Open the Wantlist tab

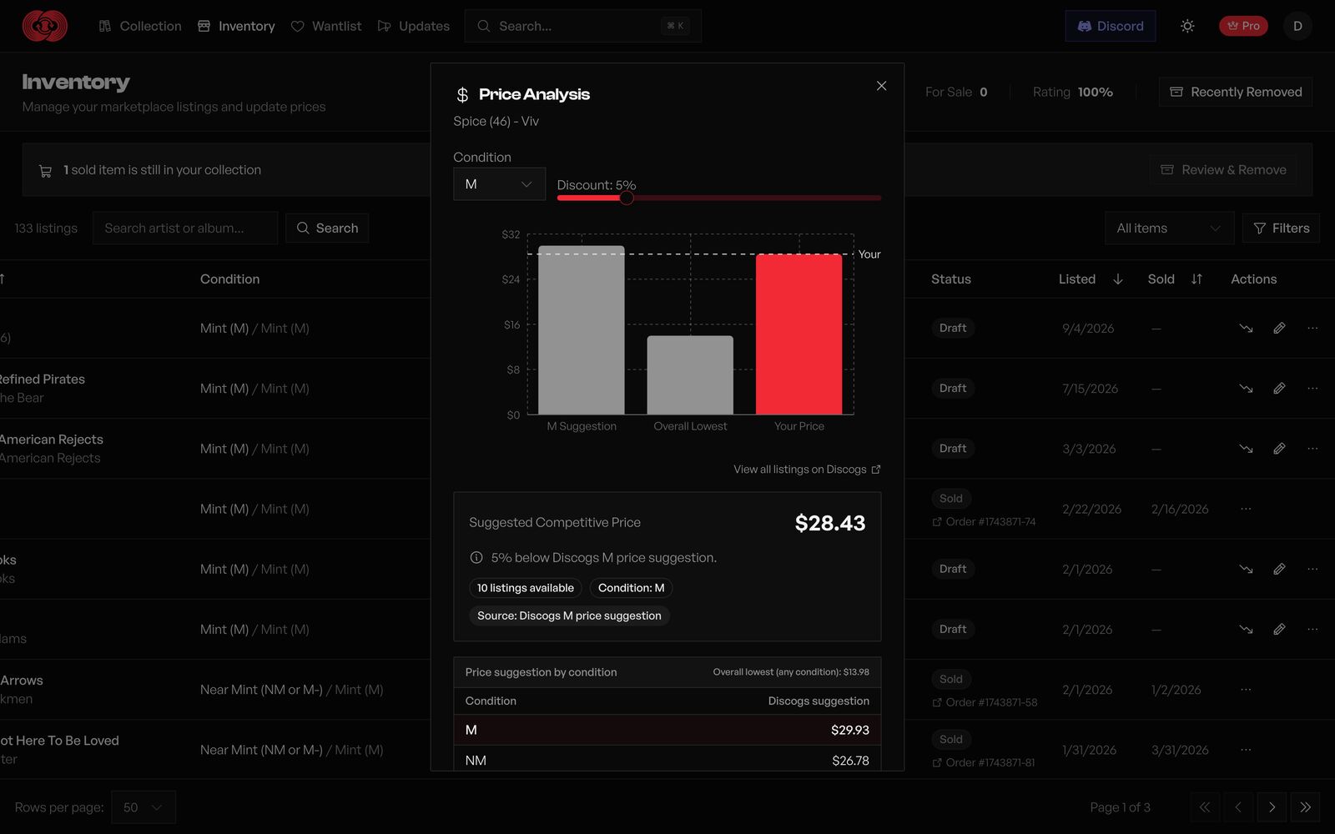pyautogui.click(x=326, y=26)
